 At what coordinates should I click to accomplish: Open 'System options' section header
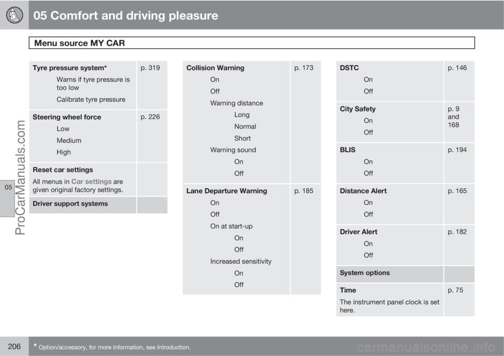pos(365,273)
